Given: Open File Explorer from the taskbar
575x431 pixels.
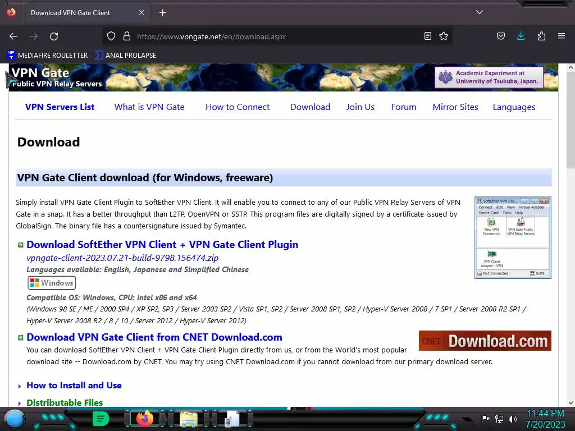Looking at the screenshot, I should (x=189, y=419).
